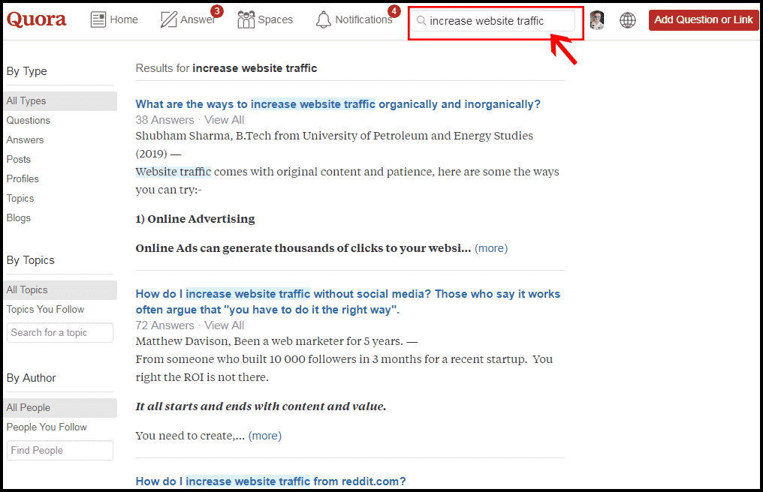Image resolution: width=763 pixels, height=492 pixels.
Task: Open question about traffic without social media
Action: (348, 302)
